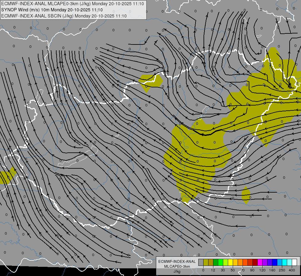Pick the lime swatch after the 30 tick
This screenshot has width=301, height=276.
pos(226,262)
